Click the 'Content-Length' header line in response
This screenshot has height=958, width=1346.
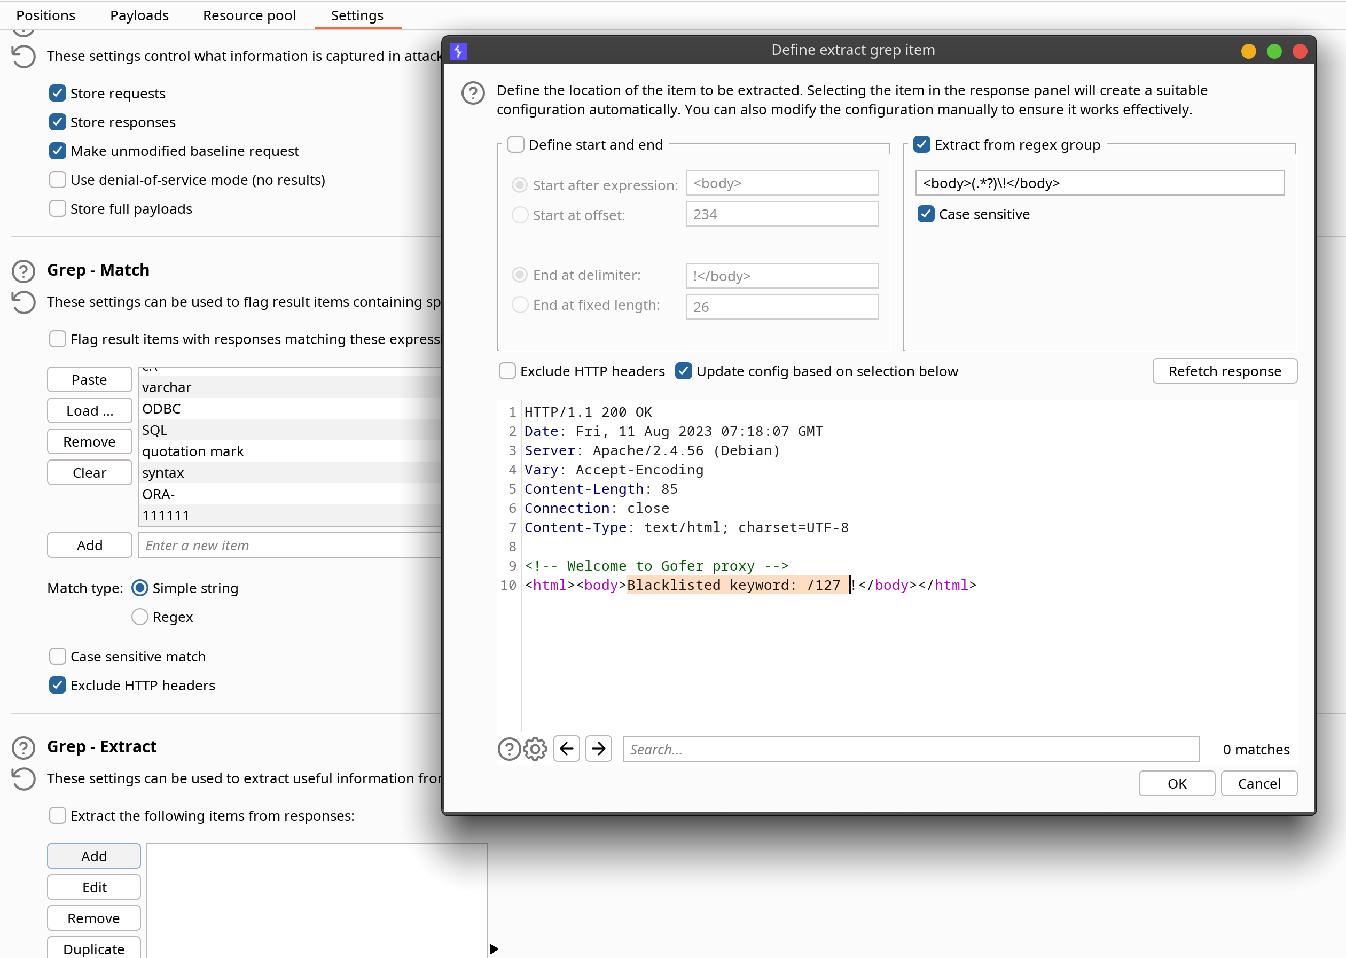point(601,488)
